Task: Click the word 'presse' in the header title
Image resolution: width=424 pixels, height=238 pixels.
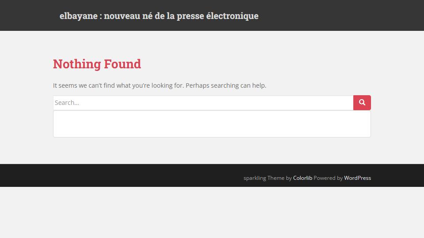Action: point(190,16)
